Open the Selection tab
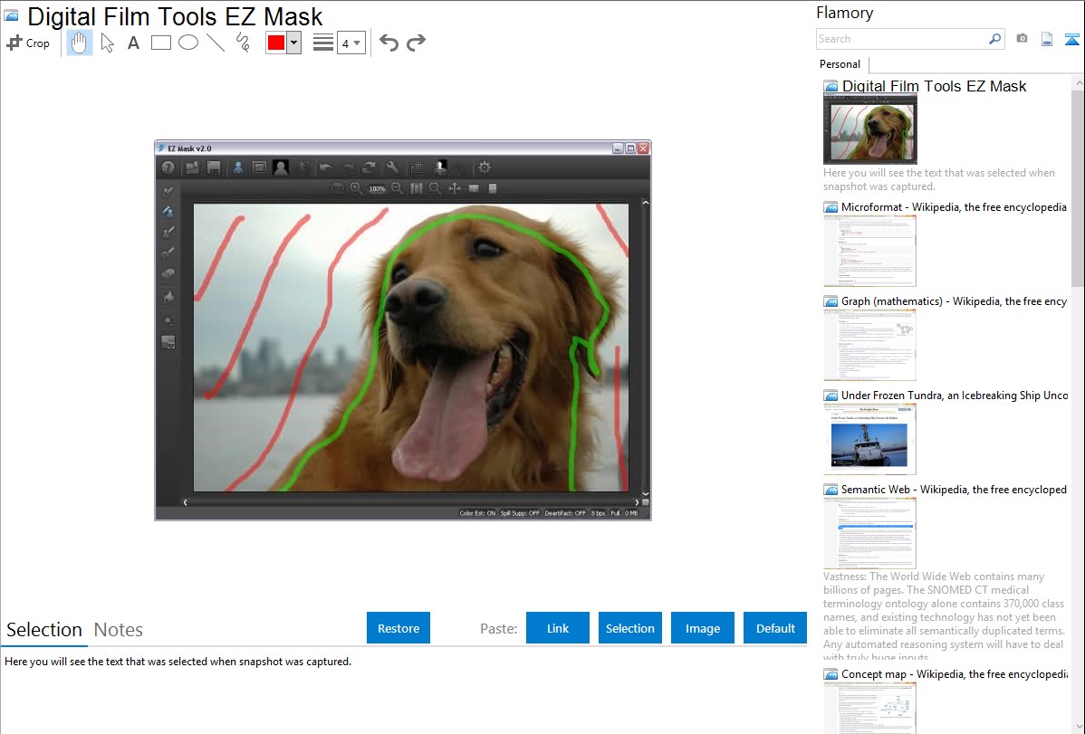1085x734 pixels. pyautogui.click(x=44, y=630)
